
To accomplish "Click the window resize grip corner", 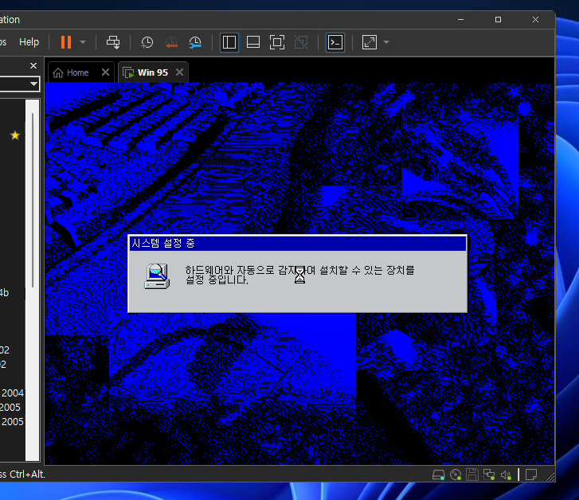I will [x=550, y=477].
